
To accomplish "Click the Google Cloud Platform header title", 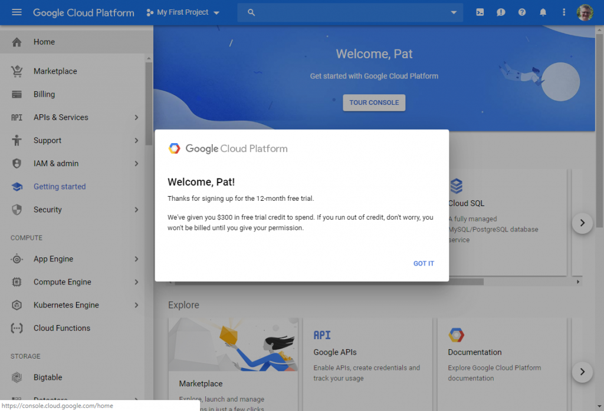I will [x=84, y=12].
